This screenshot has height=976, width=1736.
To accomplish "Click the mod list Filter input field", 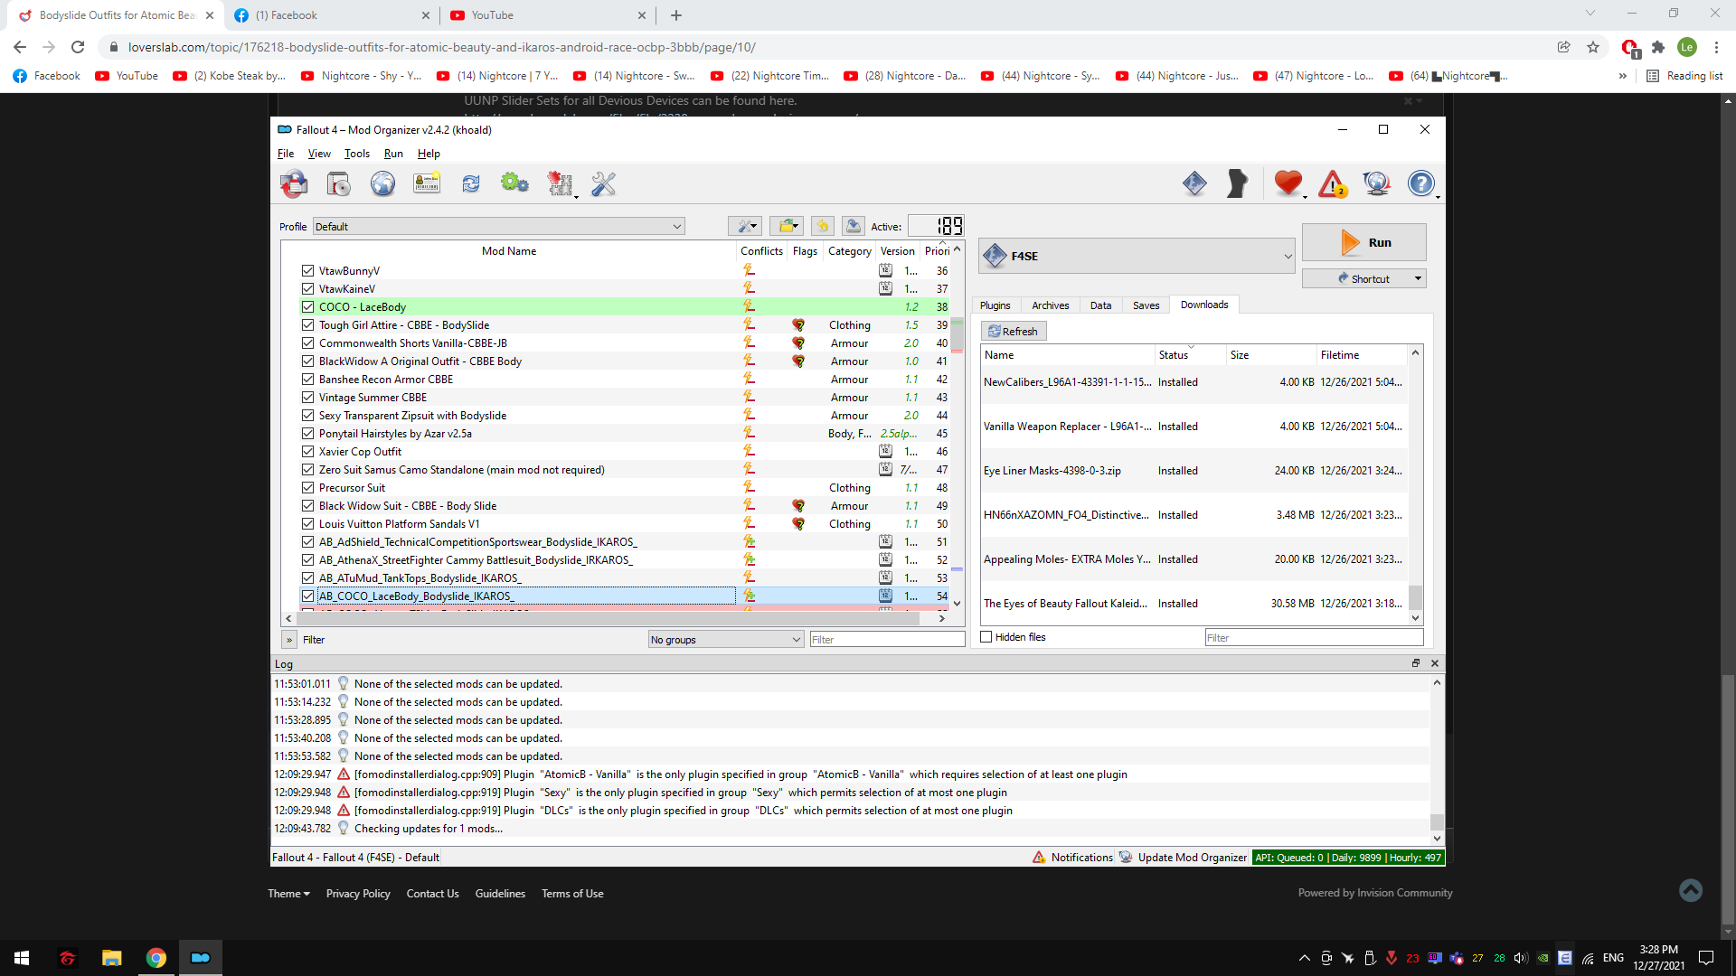I will [887, 640].
